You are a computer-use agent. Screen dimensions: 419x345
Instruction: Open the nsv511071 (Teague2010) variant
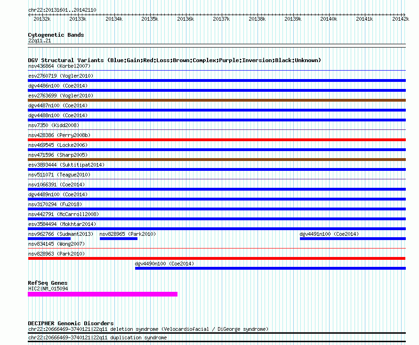59,175
